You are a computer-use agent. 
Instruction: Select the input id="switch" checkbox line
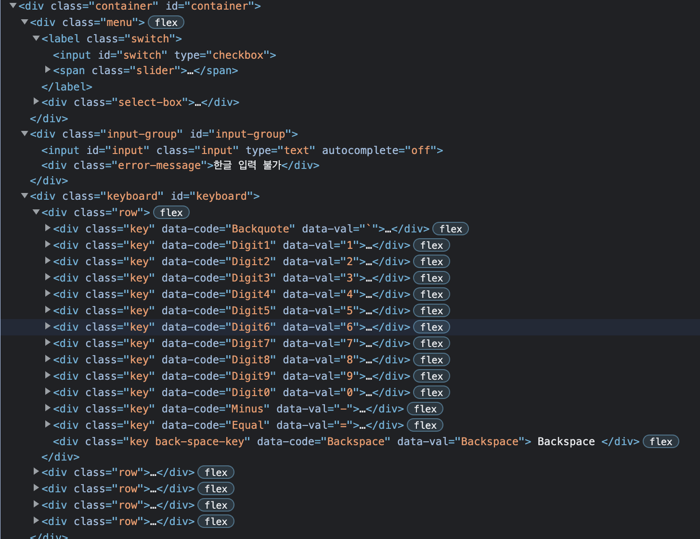(165, 55)
